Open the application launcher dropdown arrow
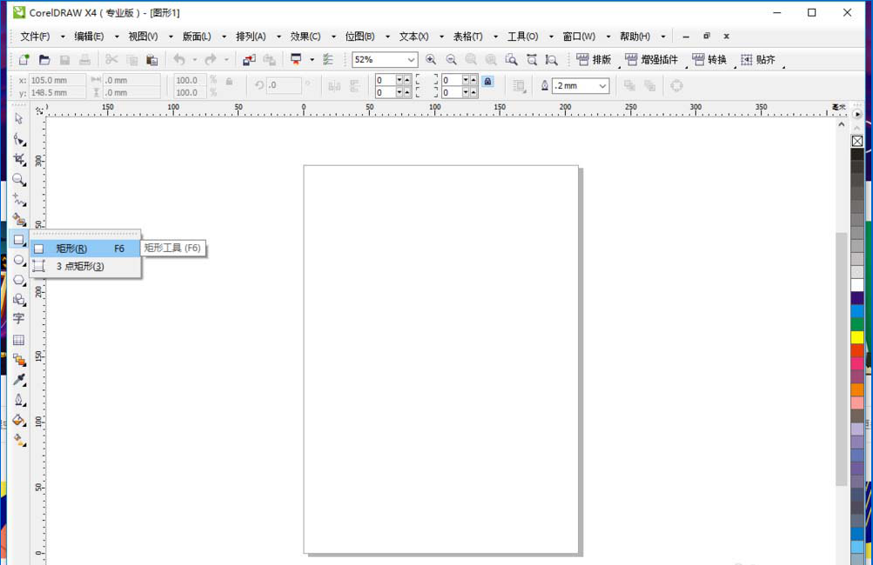The height and width of the screenshot is (565, 873). (x=312, y=60)
